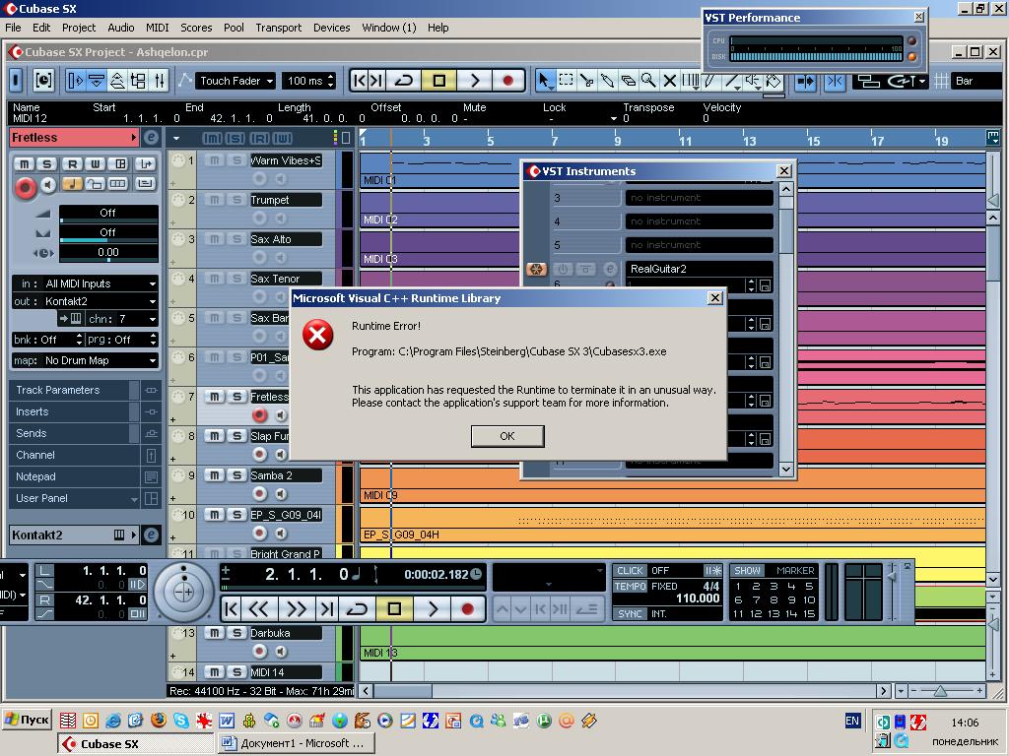Open the Mixer from the toolbar
The width and height of the screenshot is (1009, 756).
tap(160, 81)
